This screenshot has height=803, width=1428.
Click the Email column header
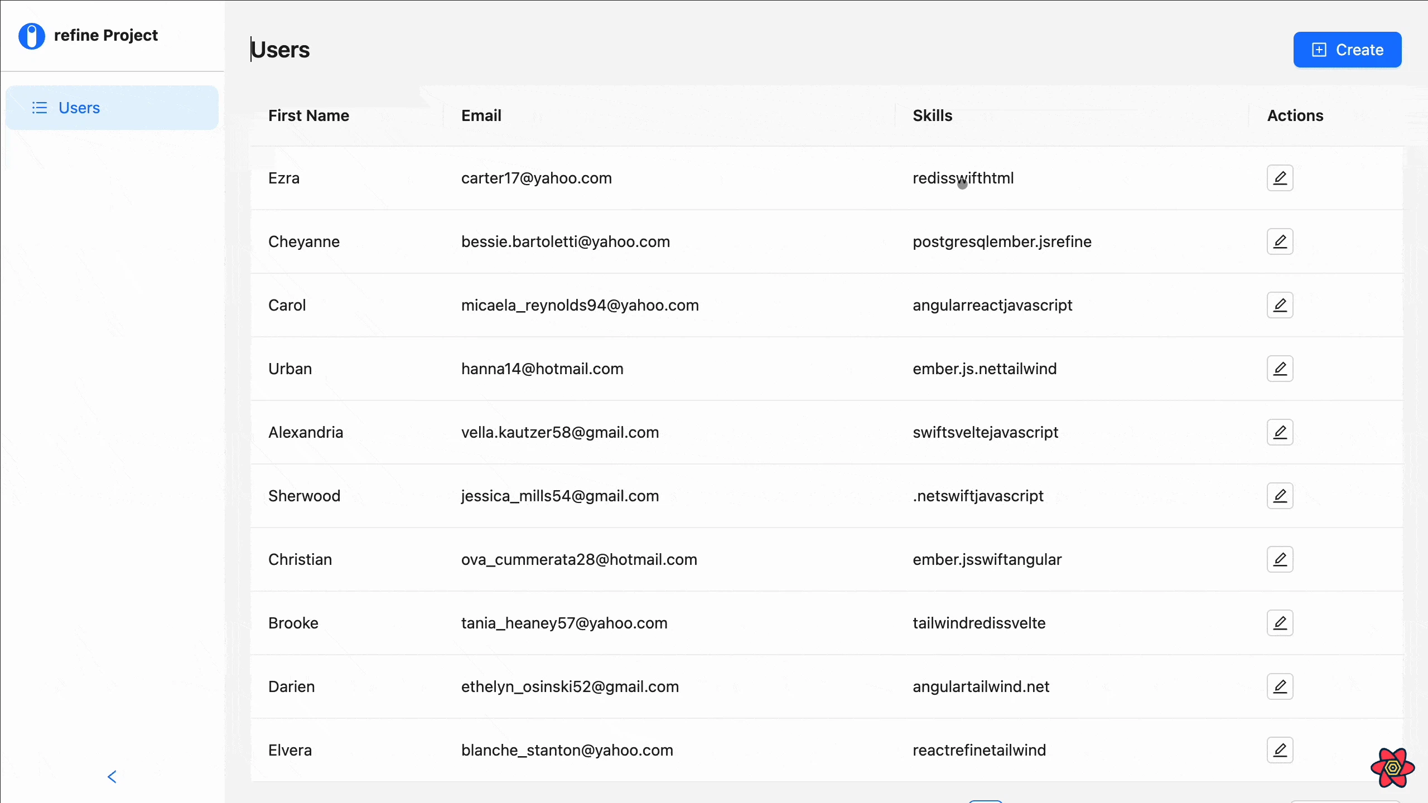[x=481, y=115]
